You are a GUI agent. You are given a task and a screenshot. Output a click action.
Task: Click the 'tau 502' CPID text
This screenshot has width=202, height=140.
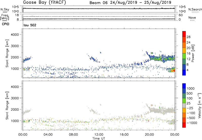(x=30, y=25)
